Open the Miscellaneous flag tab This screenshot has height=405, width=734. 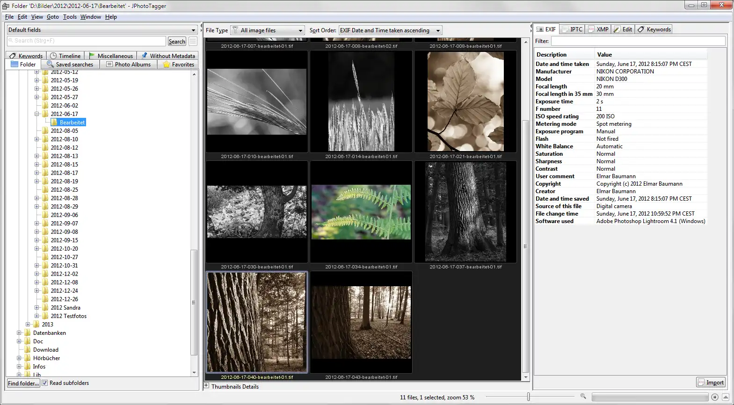(111, 56)
